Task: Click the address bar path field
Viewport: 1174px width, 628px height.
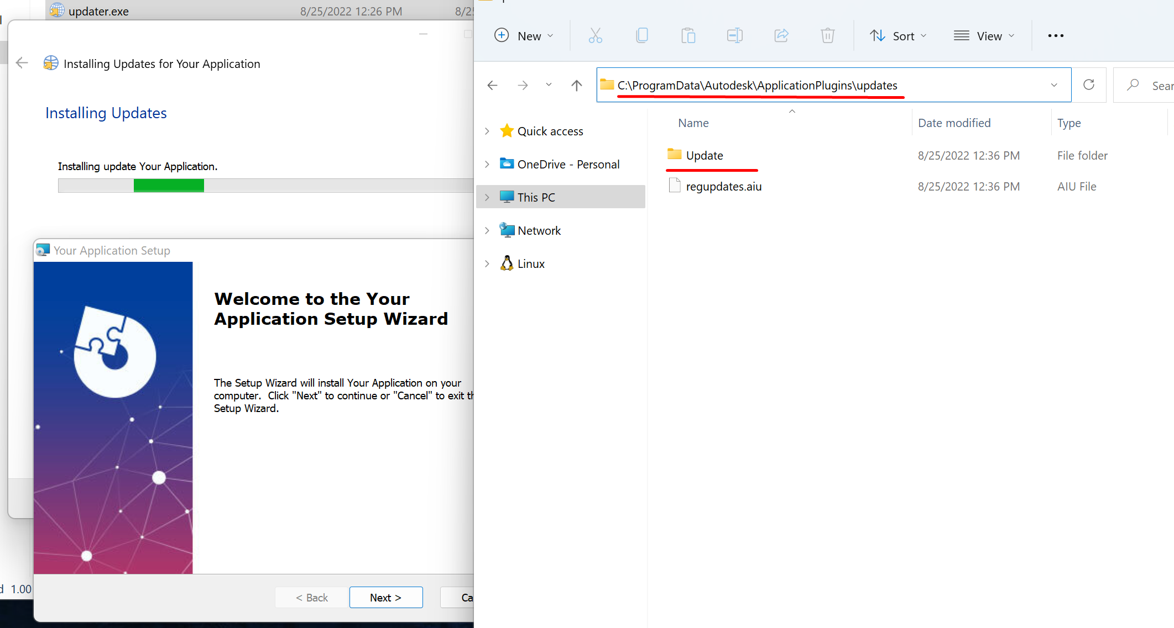Action: 828,85
